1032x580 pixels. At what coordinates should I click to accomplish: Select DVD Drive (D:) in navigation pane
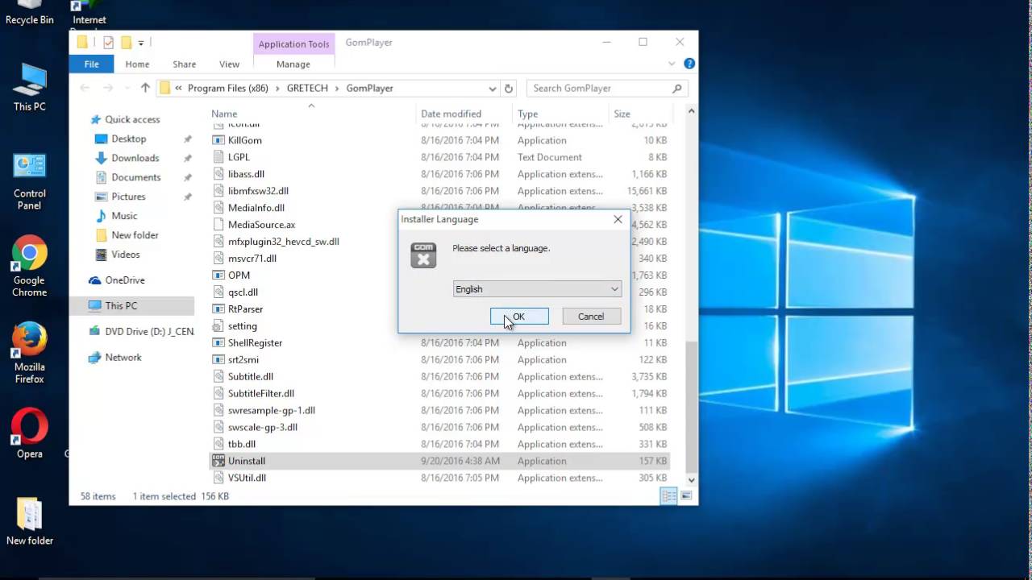click(149, 332)
